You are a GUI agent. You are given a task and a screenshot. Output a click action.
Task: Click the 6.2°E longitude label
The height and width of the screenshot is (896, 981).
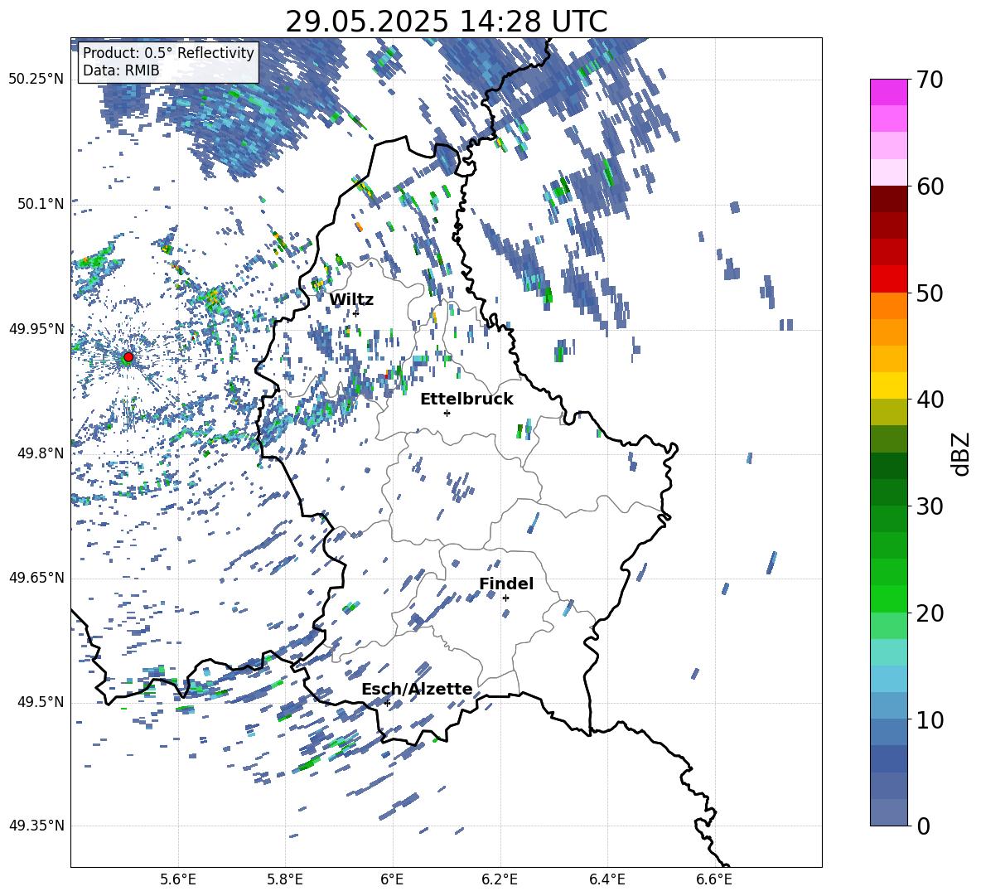pos(500,880)
